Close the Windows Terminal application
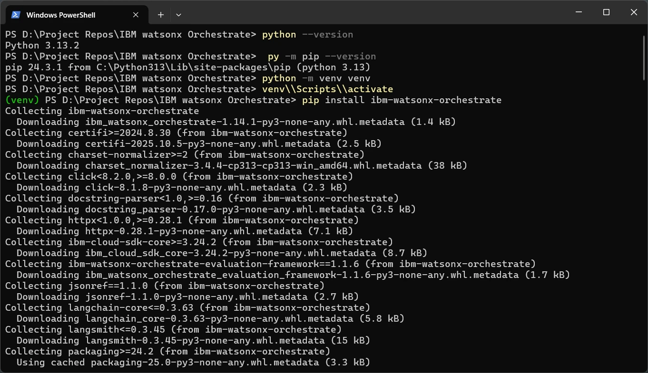This screenshot has width=648, height=373. pyautogui.click(x=634, y=12)
